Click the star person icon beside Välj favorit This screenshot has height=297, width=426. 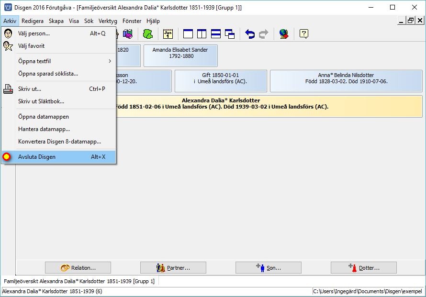(8, 46)
